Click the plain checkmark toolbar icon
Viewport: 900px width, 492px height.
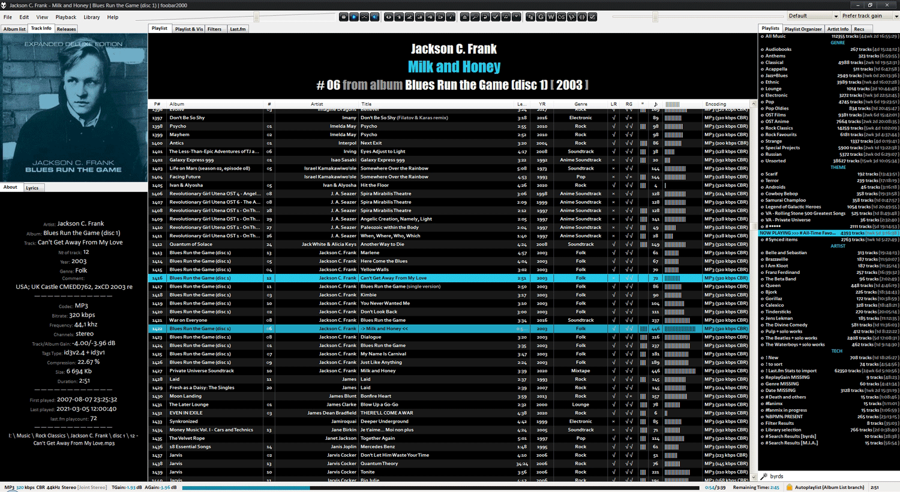click(x=496, y=17)
